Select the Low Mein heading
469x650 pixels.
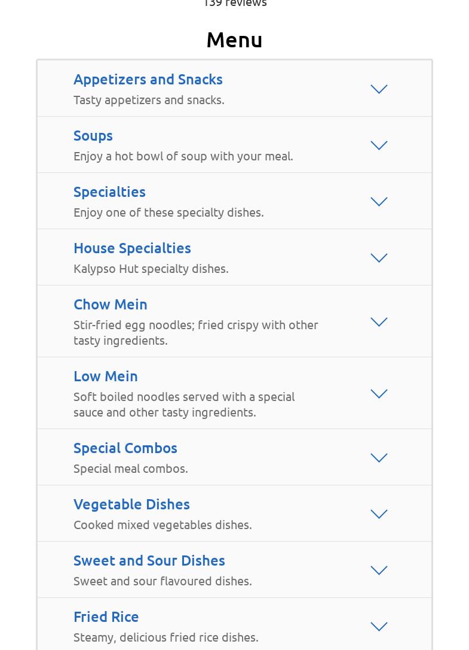click(x=106, y=376)
